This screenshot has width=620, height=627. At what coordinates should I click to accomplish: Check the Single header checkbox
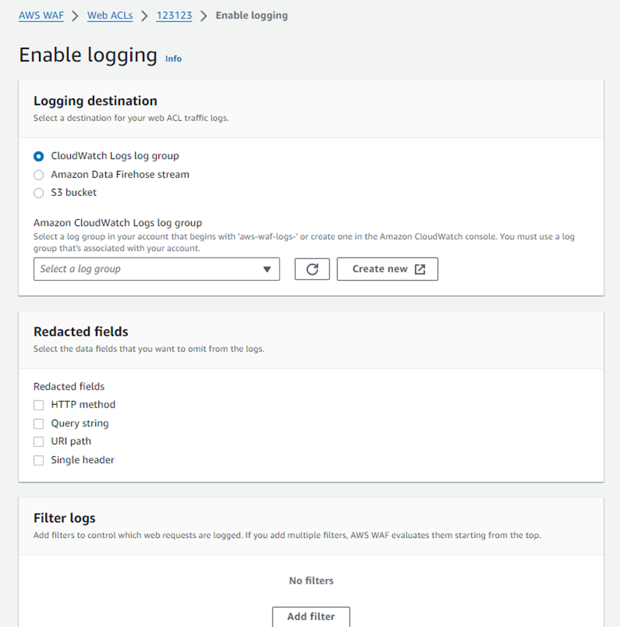pyautogui.click(x=38, y=460)
